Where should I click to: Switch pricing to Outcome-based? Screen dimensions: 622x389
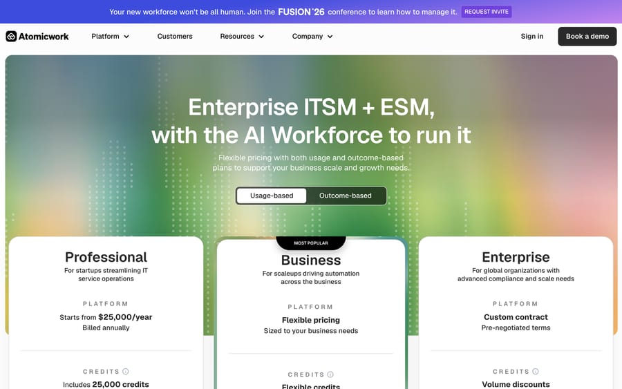pyautogui.click(x=346, y=196)
